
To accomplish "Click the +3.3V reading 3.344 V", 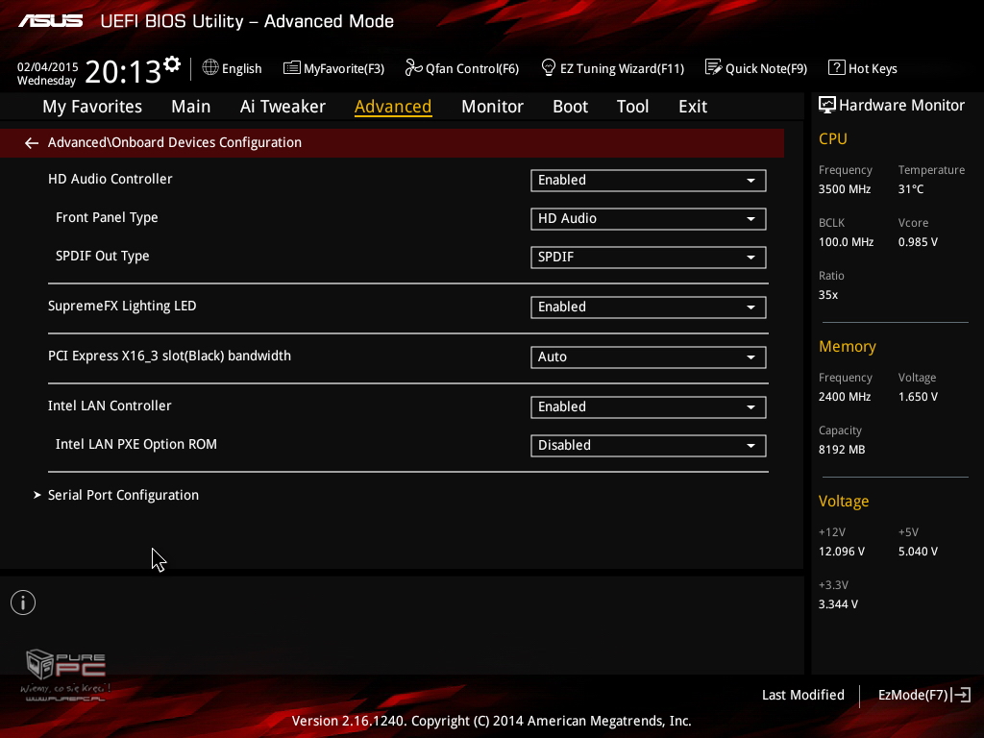I will click(838, 604).
